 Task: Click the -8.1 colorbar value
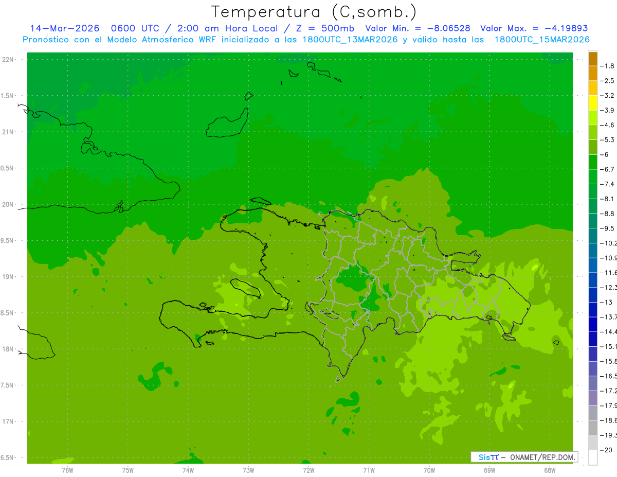(608, 199)
